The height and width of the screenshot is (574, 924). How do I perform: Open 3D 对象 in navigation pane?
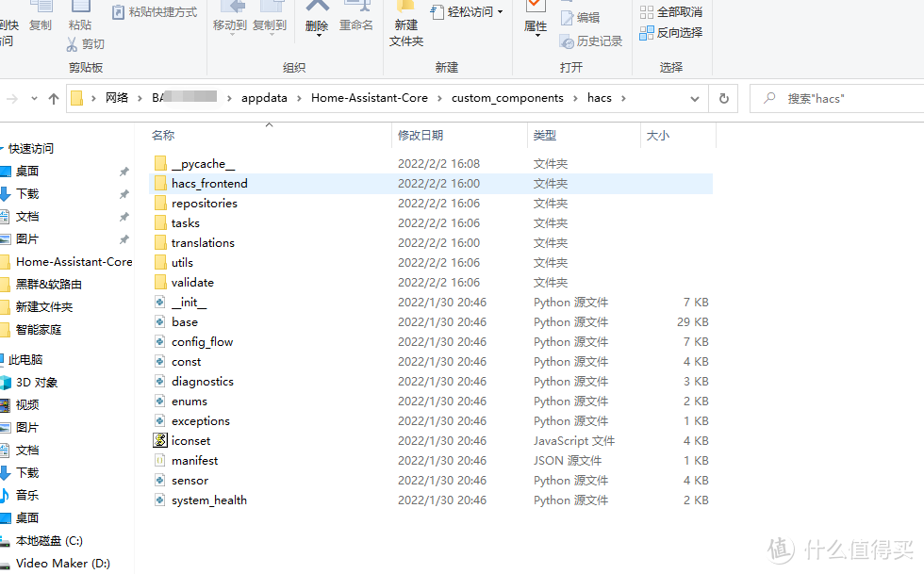37,383
